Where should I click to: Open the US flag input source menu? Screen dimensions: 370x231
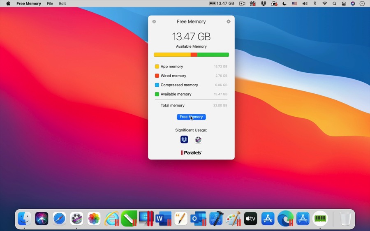(294, 4)
